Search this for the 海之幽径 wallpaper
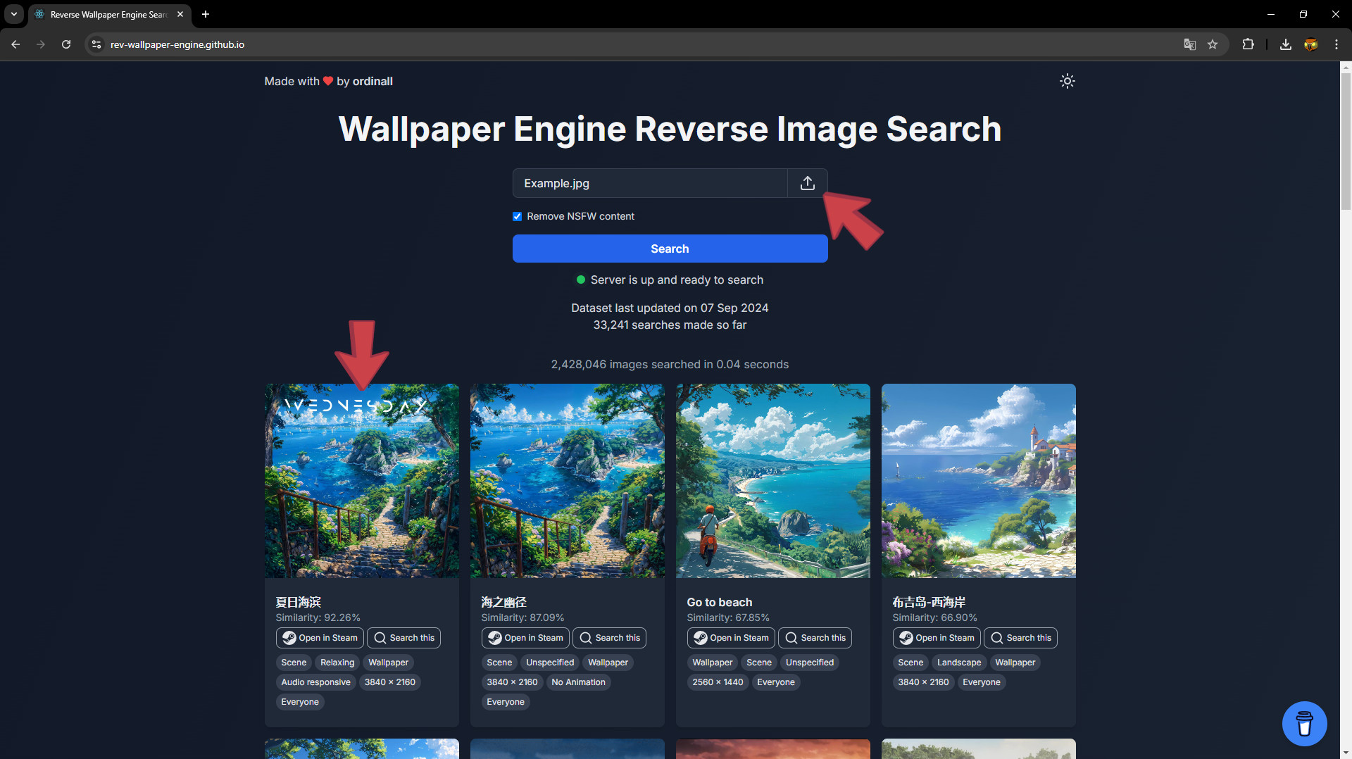1352x759 pixels. click(x=609, y=638)
